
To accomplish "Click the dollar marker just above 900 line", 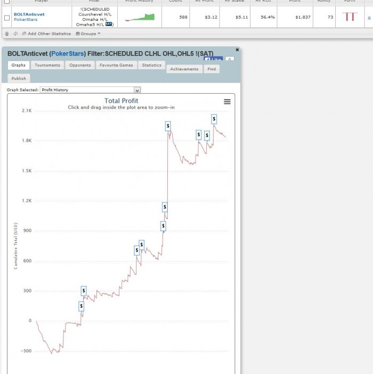I will pos(163,226).
